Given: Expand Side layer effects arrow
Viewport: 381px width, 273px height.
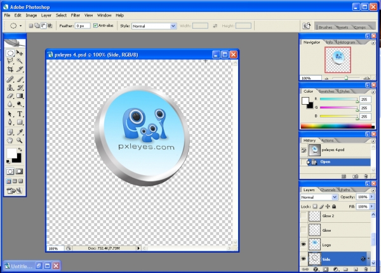Looking at the screenshot, I should (368, 259).
